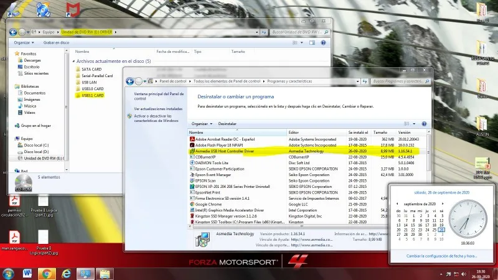498x280 pixels.
Task: Open 'Activar o desactivar las características de Windows'
Action: (x=156, y=118)
